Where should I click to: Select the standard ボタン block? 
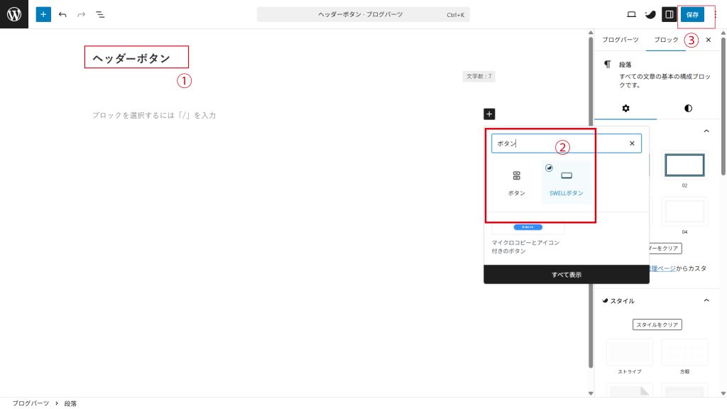516,182
